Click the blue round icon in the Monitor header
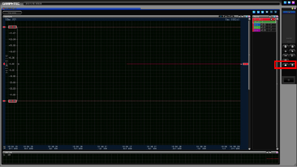Viewport: 297px width, 167px height. pyautogui.click(x=274, y=16)
